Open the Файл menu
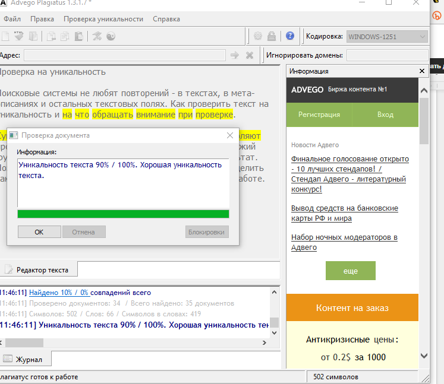The width and height of the screenshot is (444, 384). tap(12, 19)
